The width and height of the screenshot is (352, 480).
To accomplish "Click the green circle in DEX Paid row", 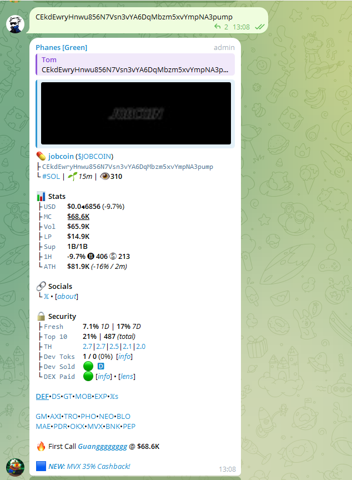I will [x=88, y=377].
